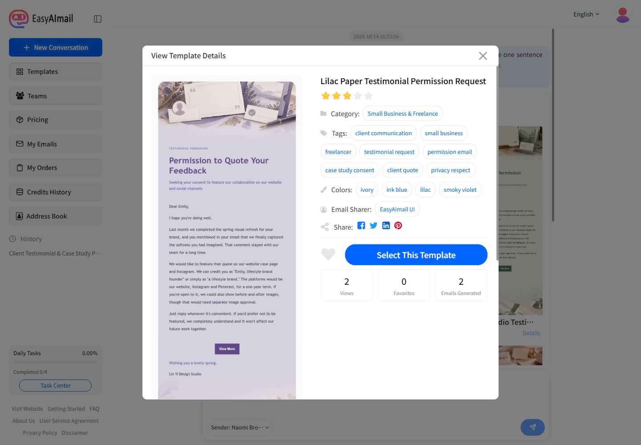Viewport: 641px width, 445px height.
Task: Share template on LinkedIn
Action: 386,226
